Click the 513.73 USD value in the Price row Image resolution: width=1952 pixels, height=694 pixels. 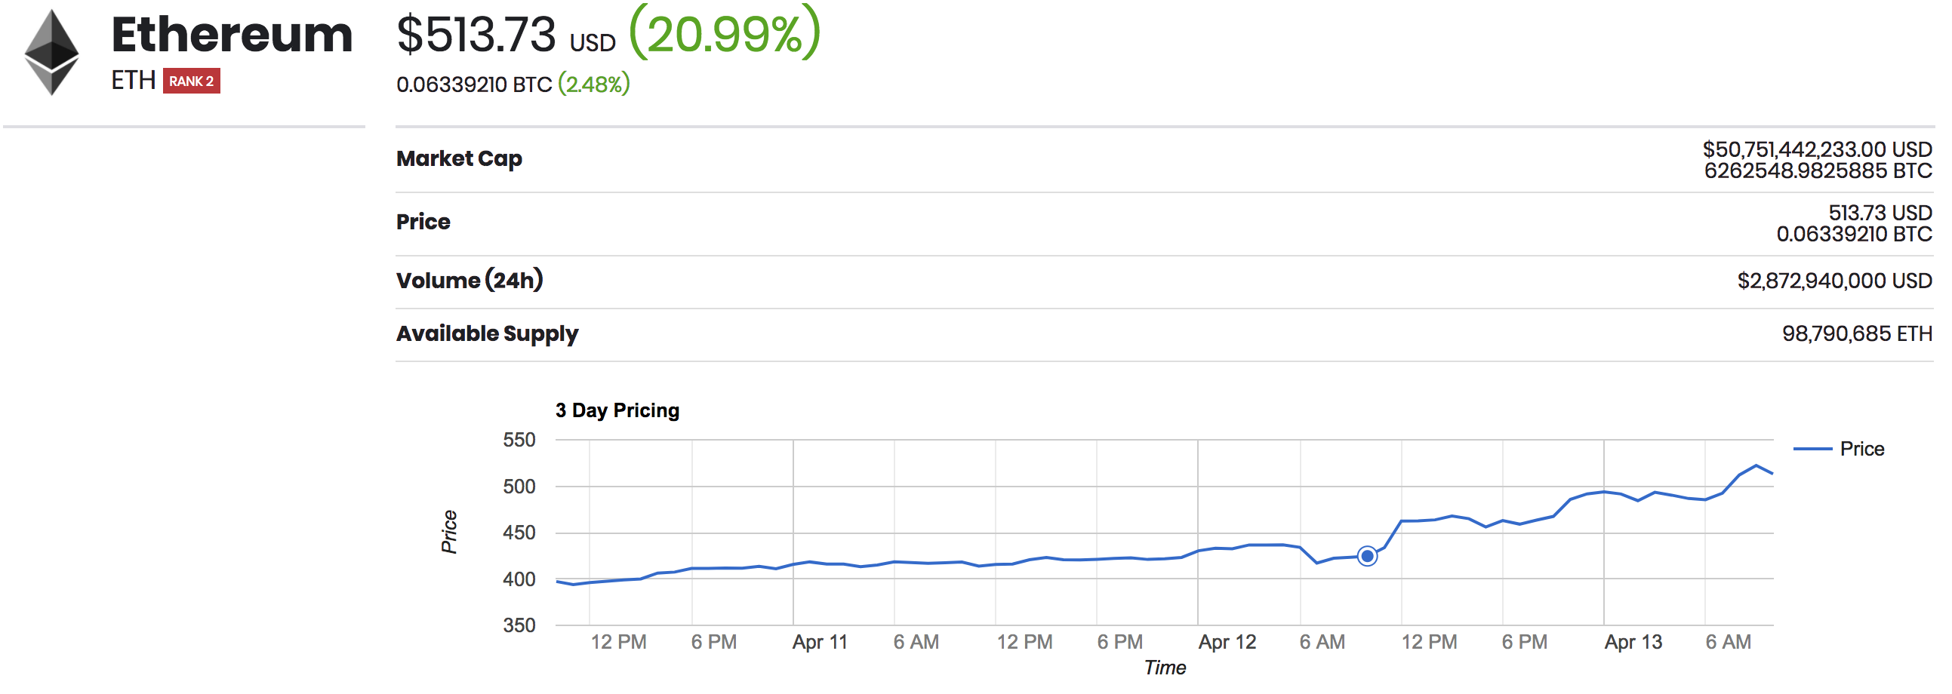(x=1880, y=213)
